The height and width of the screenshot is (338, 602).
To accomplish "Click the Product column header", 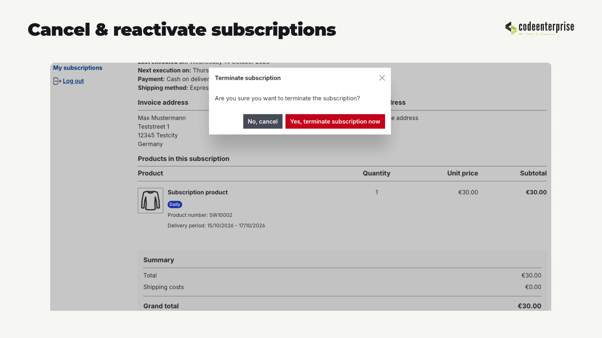I will tap(150, 173).
